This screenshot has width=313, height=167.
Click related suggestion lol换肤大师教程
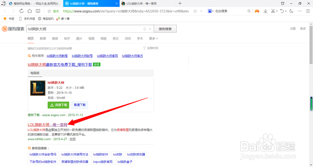(57, 56)
